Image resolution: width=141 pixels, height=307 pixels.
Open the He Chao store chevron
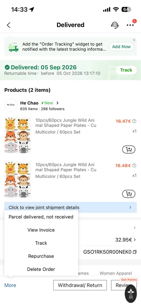coord(58,103)
